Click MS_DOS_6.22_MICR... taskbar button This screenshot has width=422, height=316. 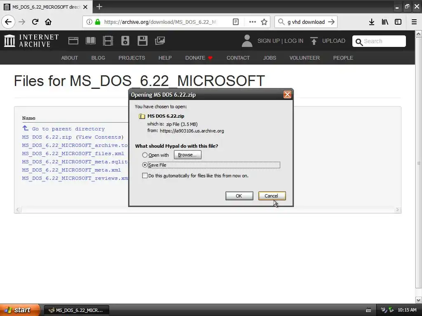point(76,310)
